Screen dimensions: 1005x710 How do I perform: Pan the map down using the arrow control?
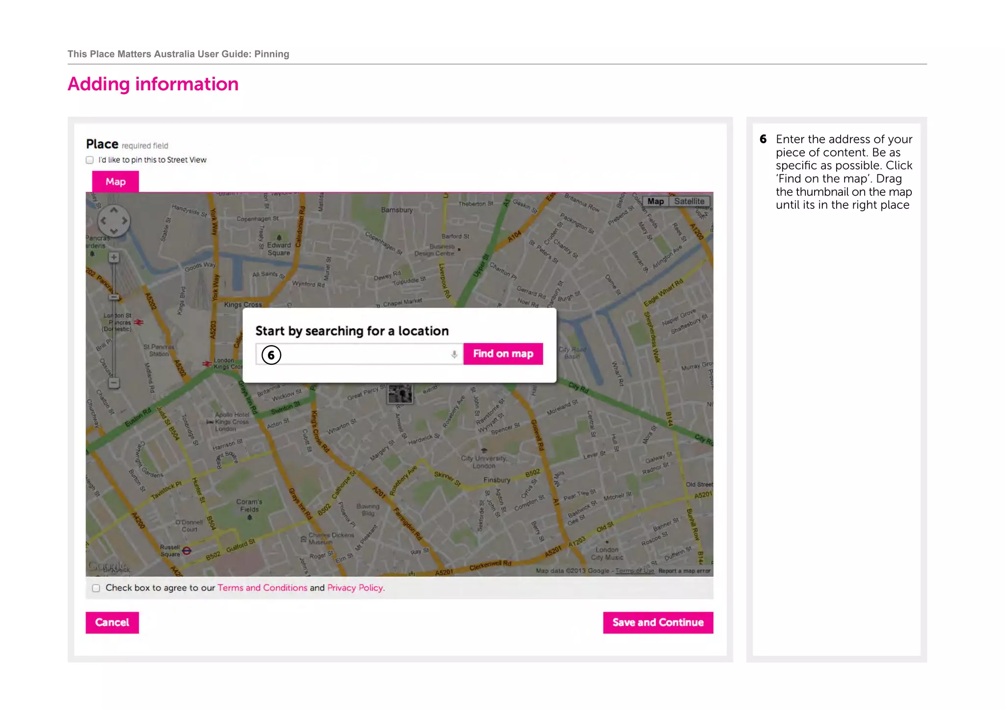tap(114, 231)
